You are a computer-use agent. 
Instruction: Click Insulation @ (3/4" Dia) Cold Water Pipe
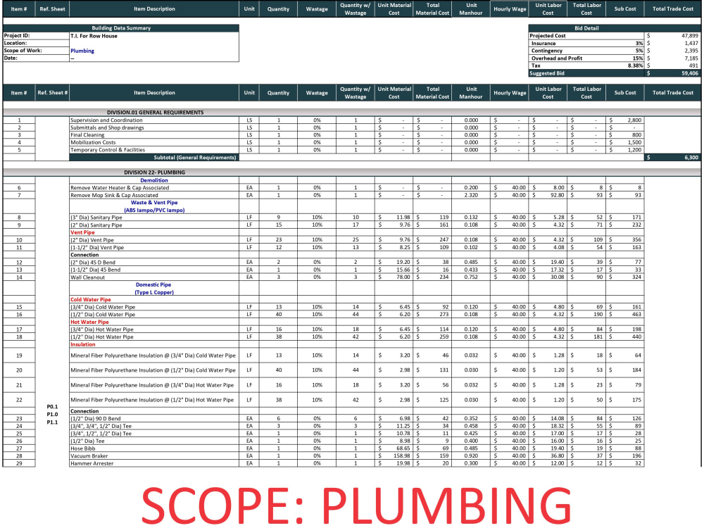coord(153,356)
